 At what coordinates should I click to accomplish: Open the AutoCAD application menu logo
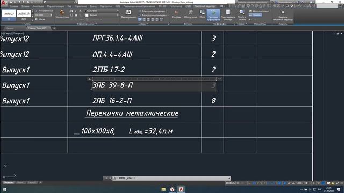tap(4, 3)
